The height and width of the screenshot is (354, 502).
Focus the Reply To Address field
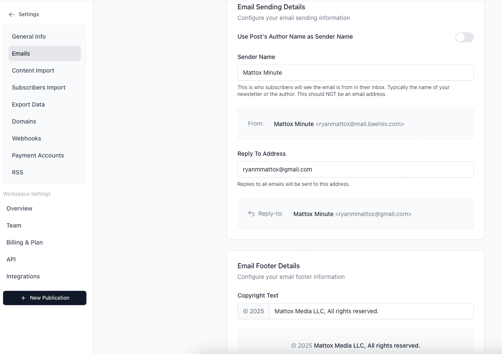(x=355, y=169)
